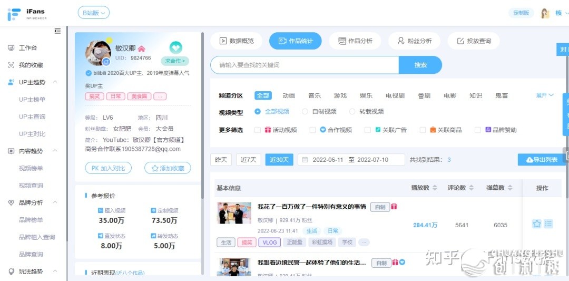Screen dimensions: 569x281
Task: Click the star favorite icon in 操作 column
Action: click(536, 224)
